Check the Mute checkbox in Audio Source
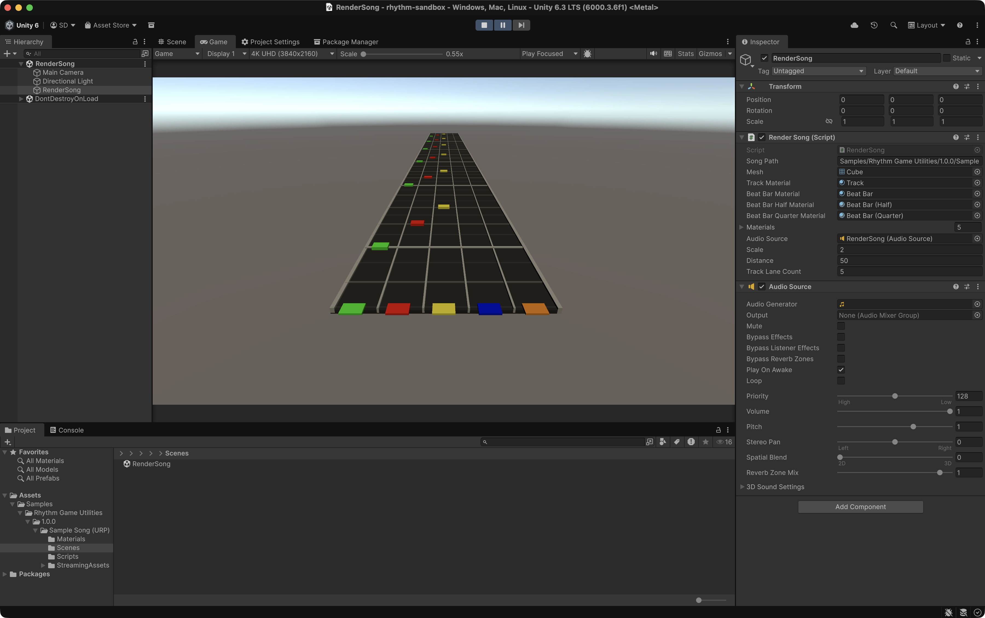The image size is (985, 618). (x=841, y=326)
